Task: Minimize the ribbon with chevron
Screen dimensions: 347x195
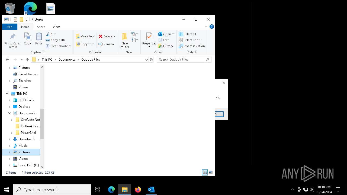Action: click(x=206, y=27)
